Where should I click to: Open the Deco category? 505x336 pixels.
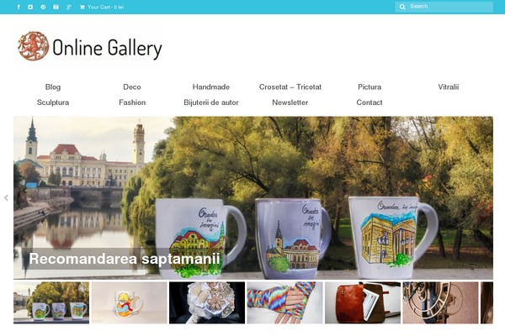click(132, 87)
